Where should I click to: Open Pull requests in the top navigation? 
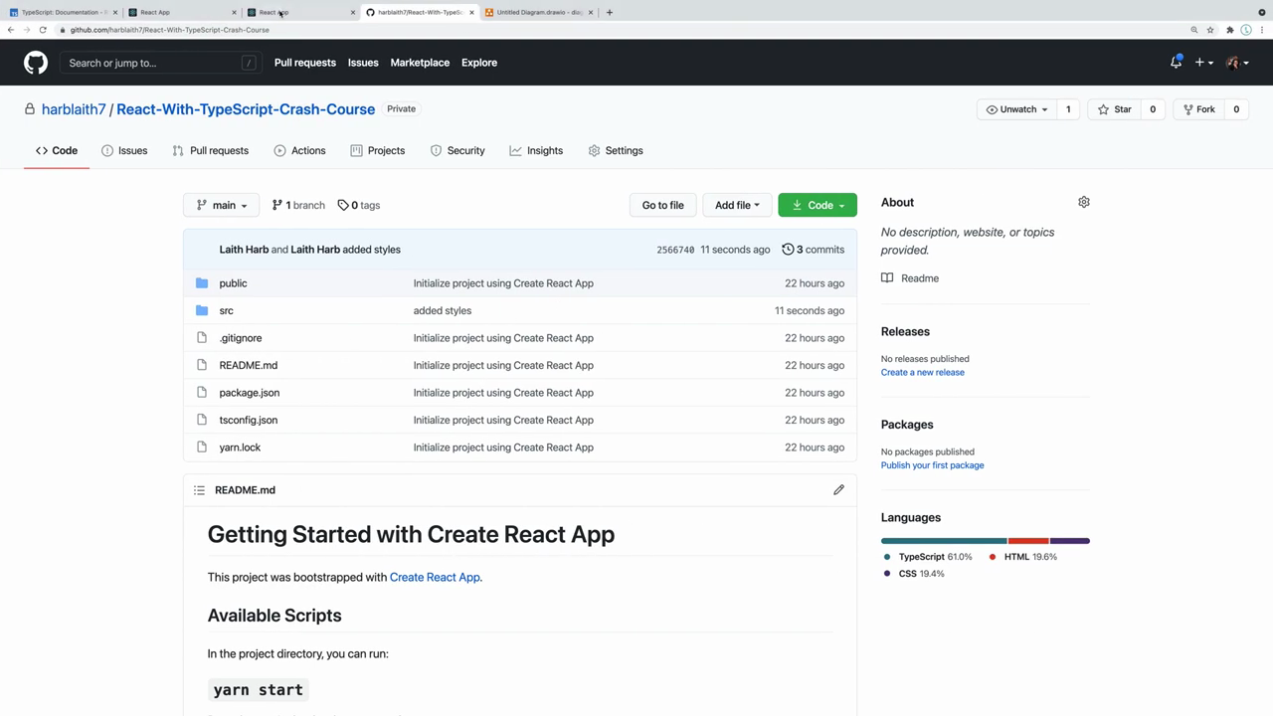point(305,63)
